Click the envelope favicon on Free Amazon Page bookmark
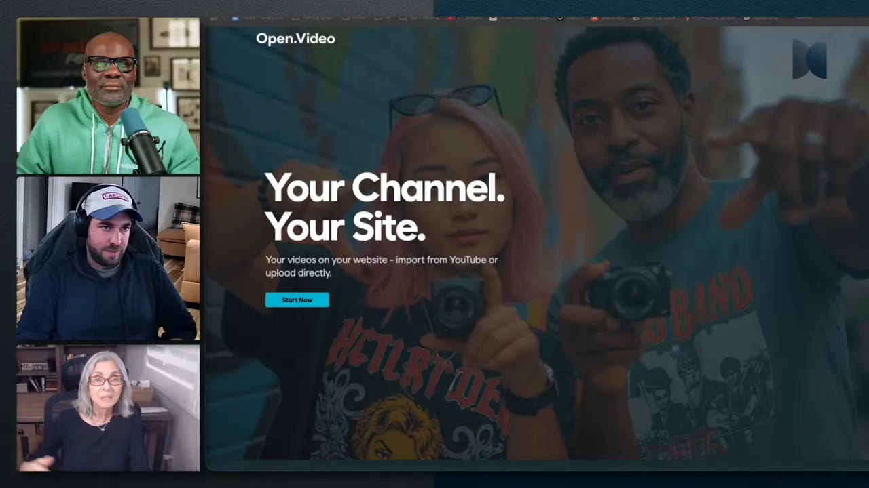Screen dimensions: 869x488 tap(493, 18)
